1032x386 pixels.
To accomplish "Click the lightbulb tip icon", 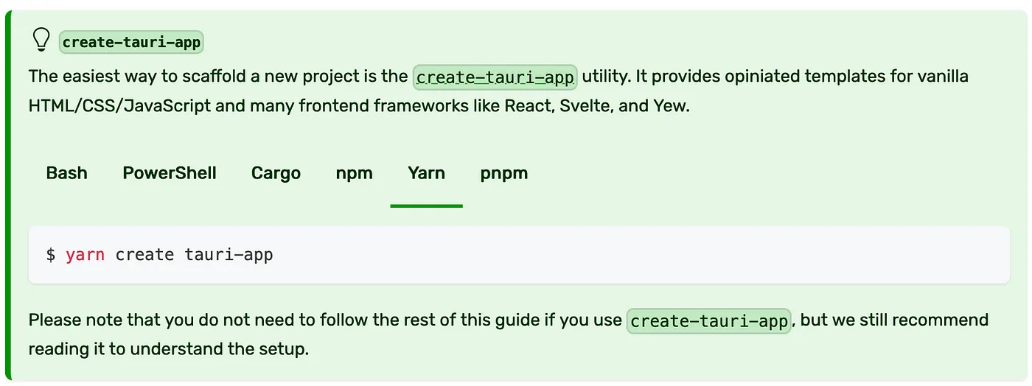I will tap(42, 41).
